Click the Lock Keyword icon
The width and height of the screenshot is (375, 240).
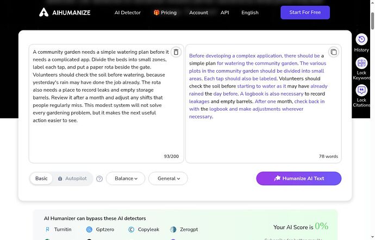361,64
